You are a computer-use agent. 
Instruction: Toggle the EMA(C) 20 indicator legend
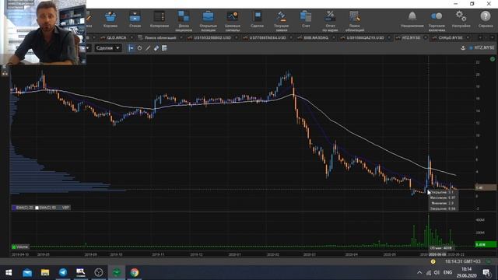(x=23, y=208)
